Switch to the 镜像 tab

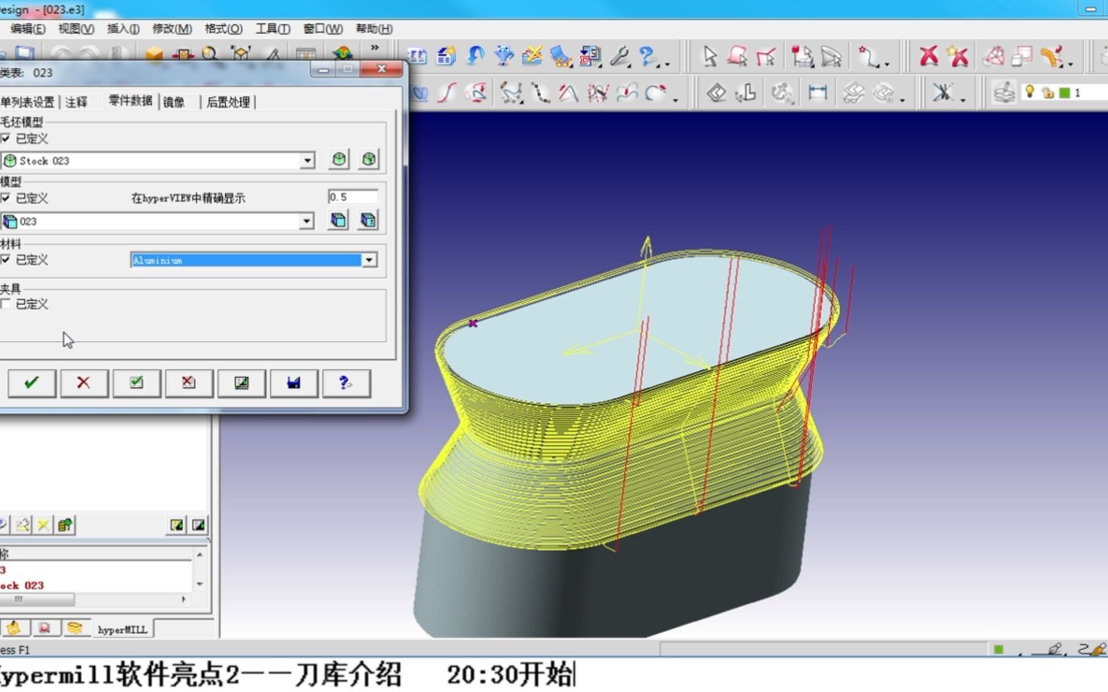click(174, 102)
